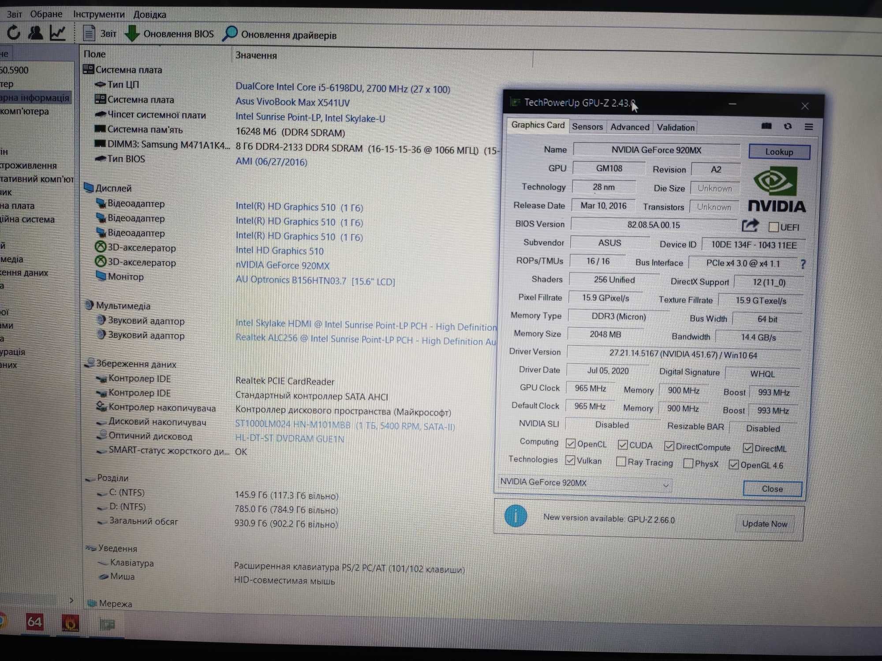Select the Graphics Card tab in GPU-Z
The width and height of the screenshot is (882, 661).
(538, 125)
